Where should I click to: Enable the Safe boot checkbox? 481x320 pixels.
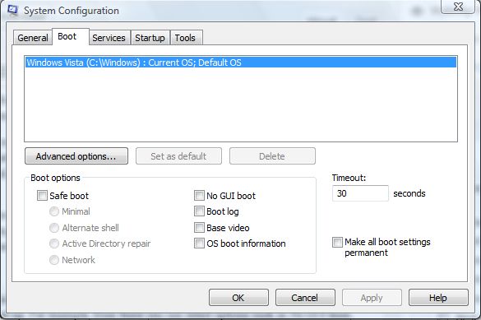[x=42, y=196]
